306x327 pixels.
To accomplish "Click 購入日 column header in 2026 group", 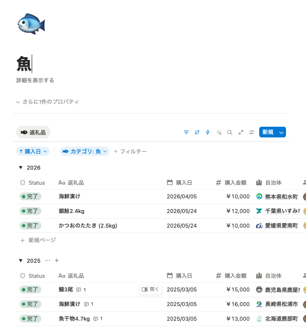I will point(179,183).
